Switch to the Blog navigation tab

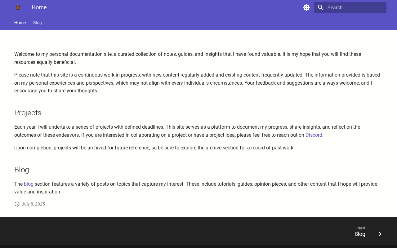[x=38, y=23]
